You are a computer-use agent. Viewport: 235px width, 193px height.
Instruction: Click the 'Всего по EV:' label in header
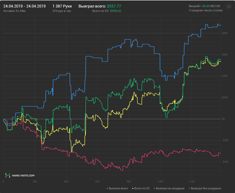[101, 11]
